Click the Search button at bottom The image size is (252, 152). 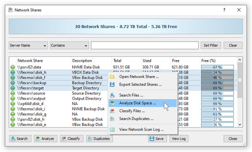point(20,139)
